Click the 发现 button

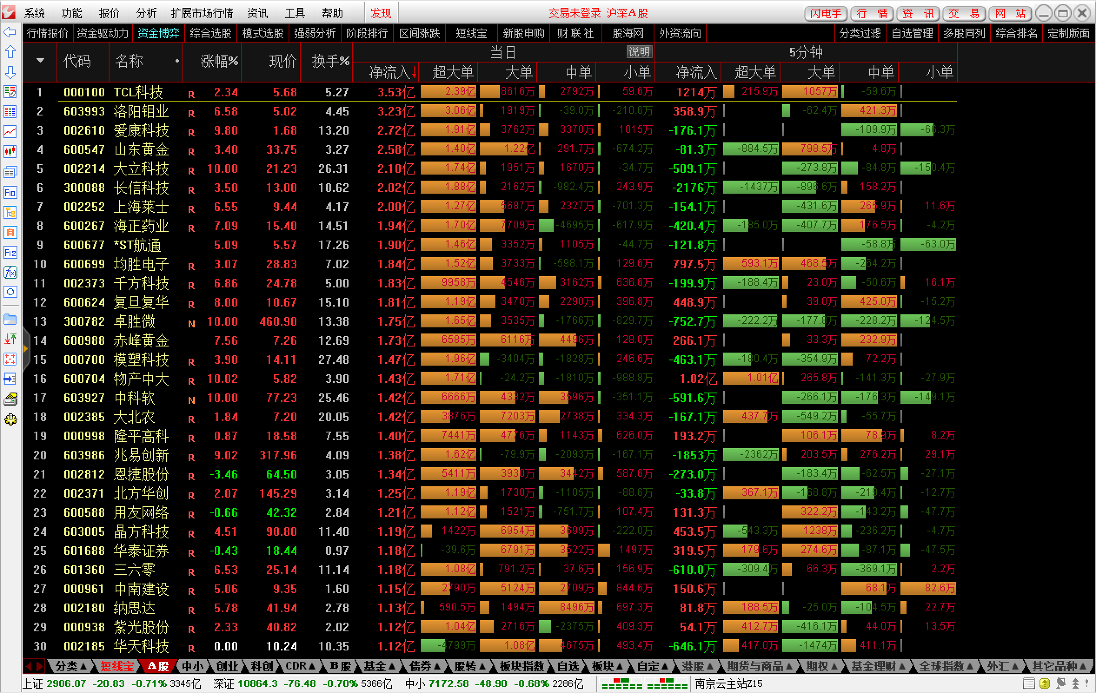pos(381,13)
